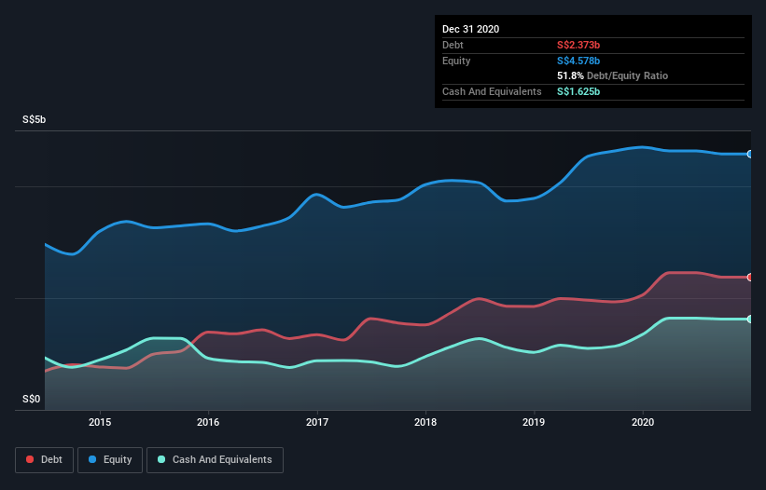The width and height of the screenshot is (766, 490).
Task: Click the teal Cash legend dot
Action: [x=161, y=459]
